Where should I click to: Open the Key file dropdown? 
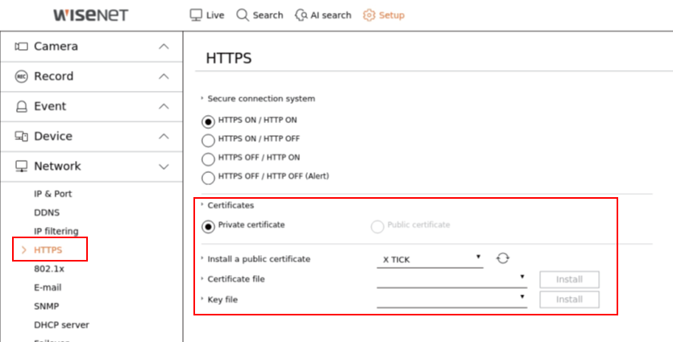pos(451,299)
